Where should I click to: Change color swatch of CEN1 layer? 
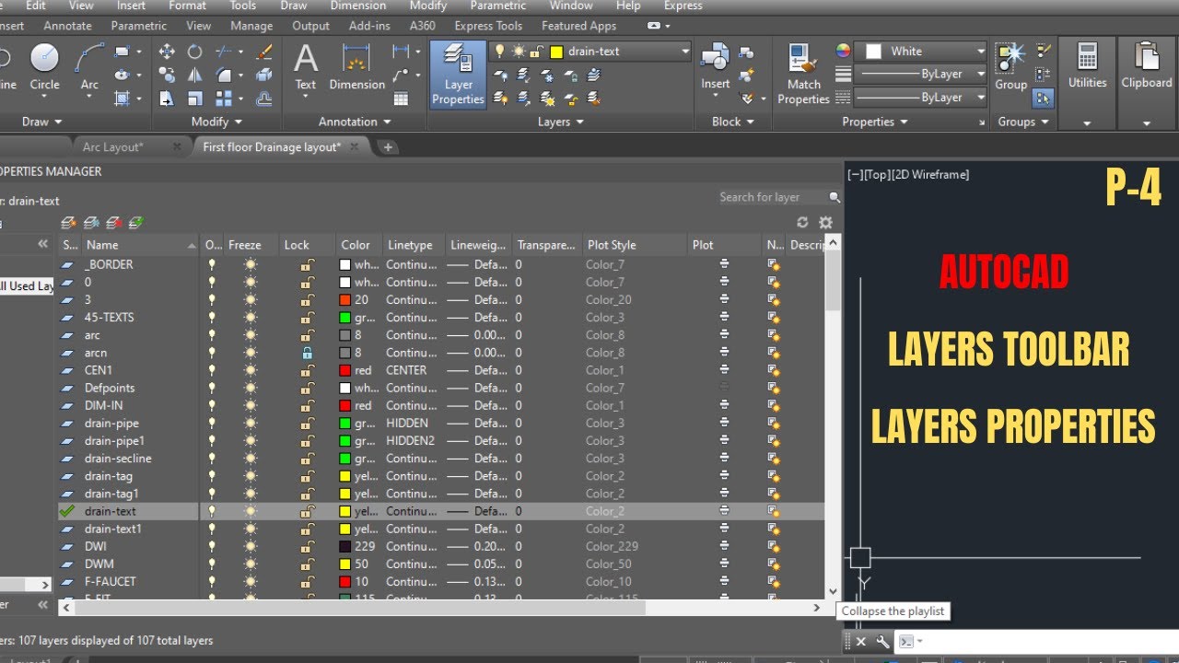345,370
